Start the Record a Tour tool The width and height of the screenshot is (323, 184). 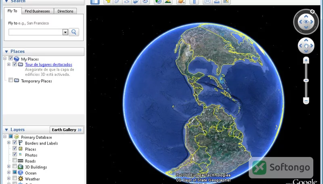point(145,2)
